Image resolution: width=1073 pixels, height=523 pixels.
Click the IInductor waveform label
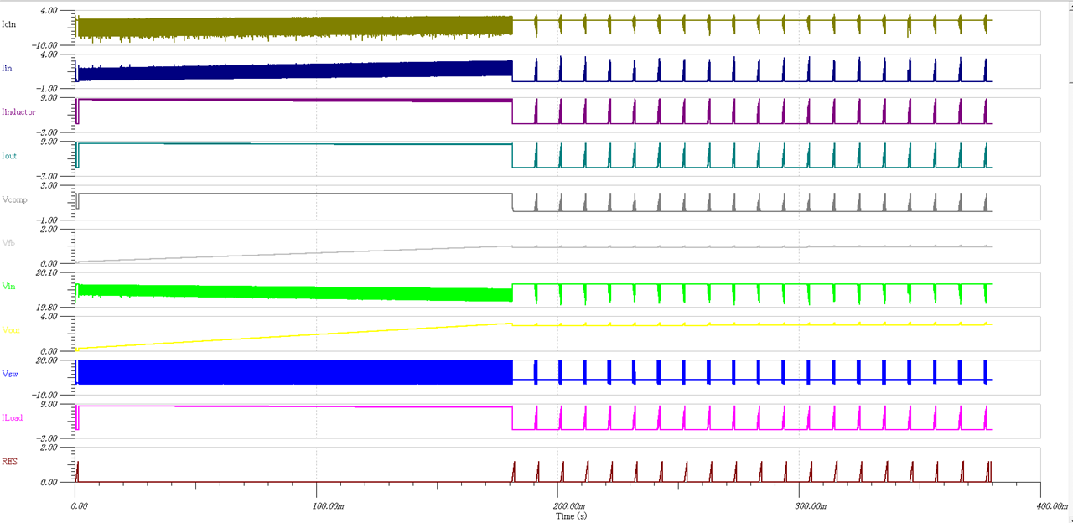click(19, 111)
